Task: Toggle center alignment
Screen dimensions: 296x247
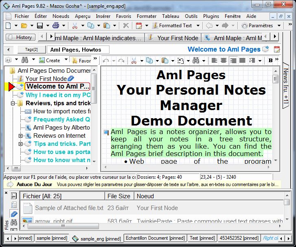Action: pyautogui.click(x=224, y=61)
